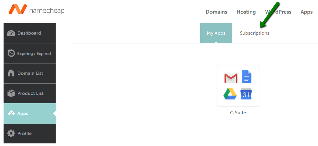Screen dimensions: 318x146
Task: Open the Domains top menu
Action: [x=216, y=12]
